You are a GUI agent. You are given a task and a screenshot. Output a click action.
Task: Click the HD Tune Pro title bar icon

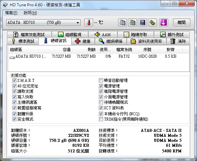[x=5, y=5]
